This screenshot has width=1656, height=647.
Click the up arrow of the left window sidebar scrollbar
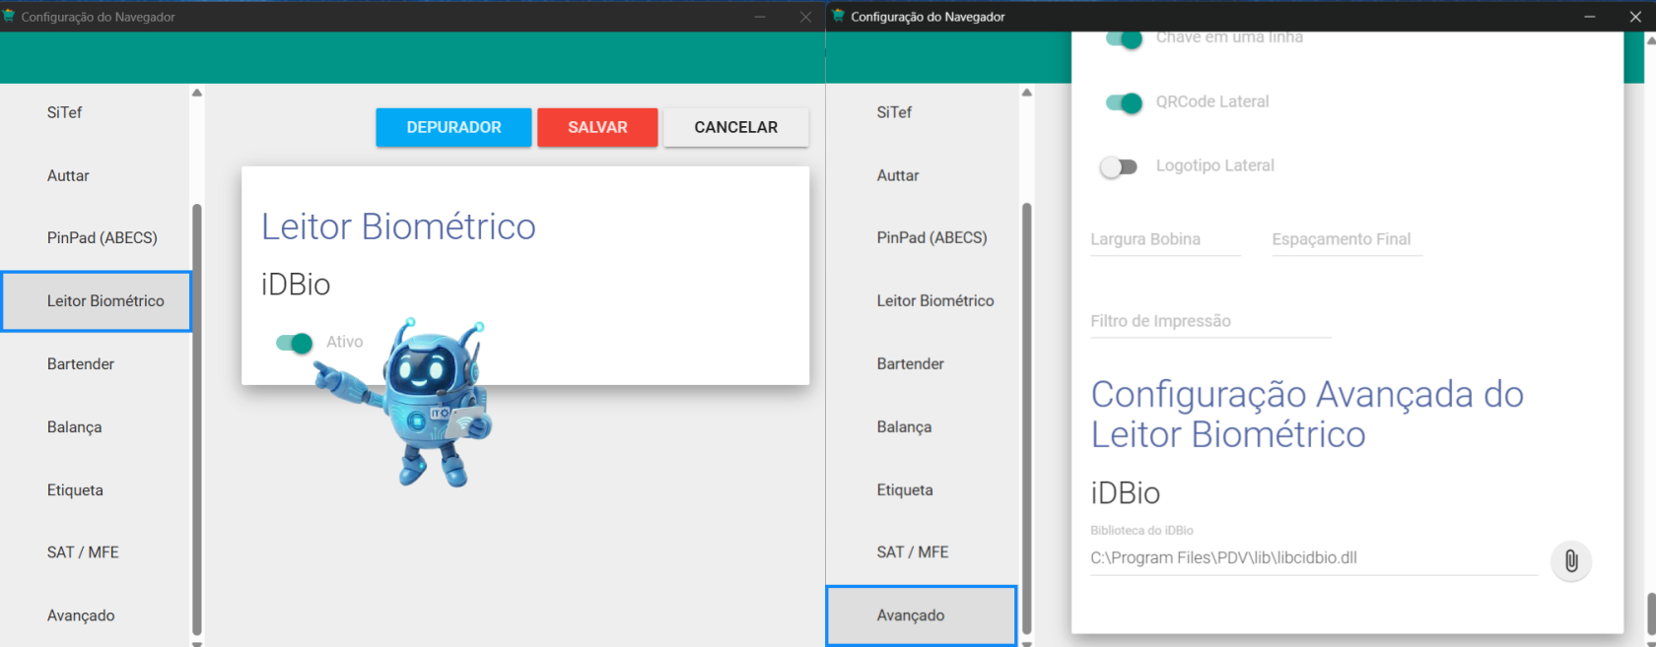pos(197,93)
